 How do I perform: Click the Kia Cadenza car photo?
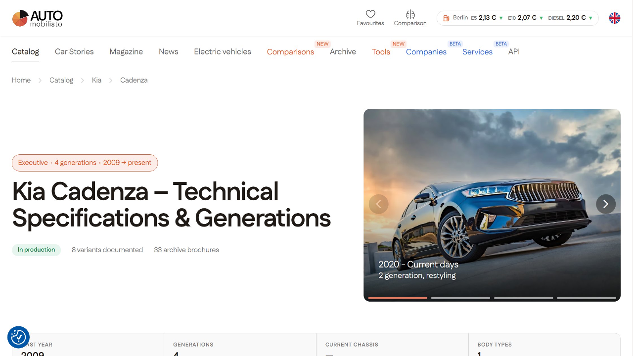(492, 205)
